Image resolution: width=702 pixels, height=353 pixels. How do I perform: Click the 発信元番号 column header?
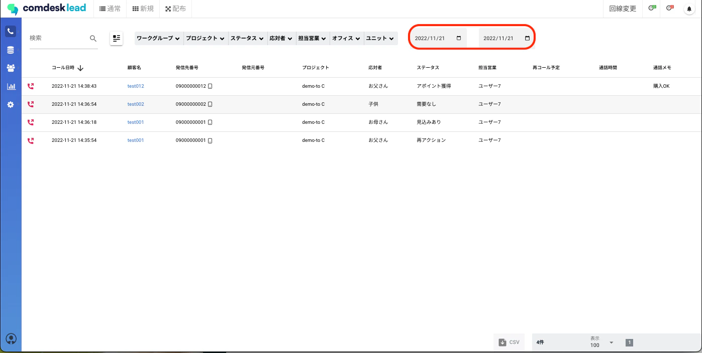(253, 68)
